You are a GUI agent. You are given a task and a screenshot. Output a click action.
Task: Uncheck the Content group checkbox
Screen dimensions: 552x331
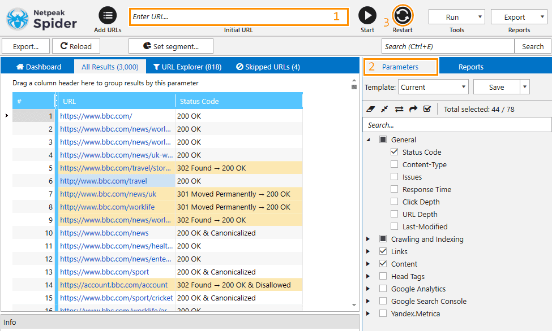click(x=383, y=264)
